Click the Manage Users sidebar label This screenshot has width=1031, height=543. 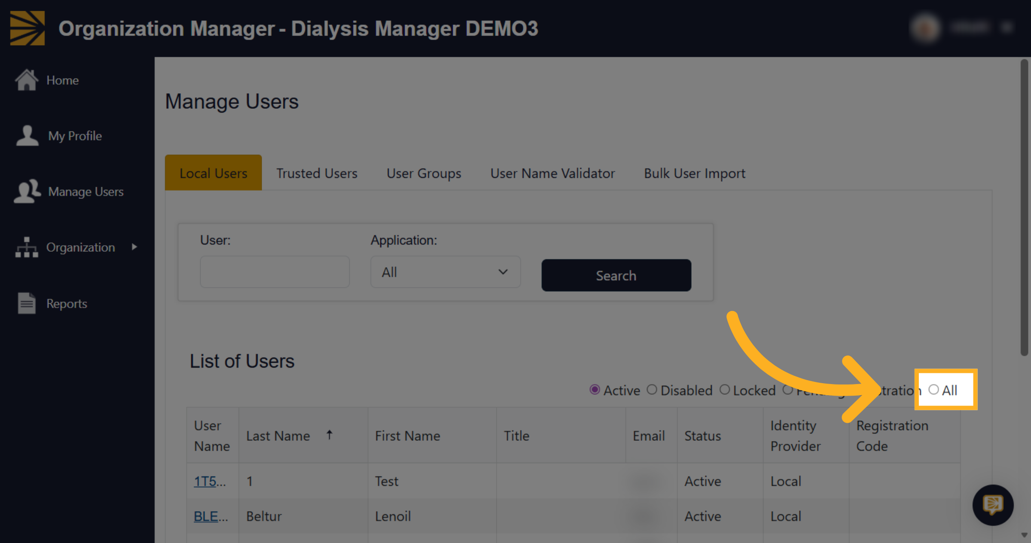point(86,192)
